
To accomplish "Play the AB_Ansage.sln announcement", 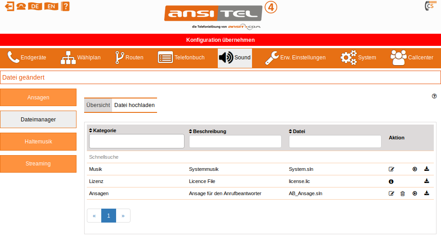I will (x=415, y=193).
